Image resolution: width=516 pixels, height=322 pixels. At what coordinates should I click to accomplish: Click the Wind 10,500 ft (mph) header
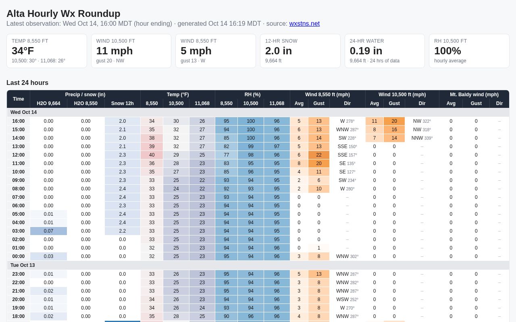402,95
